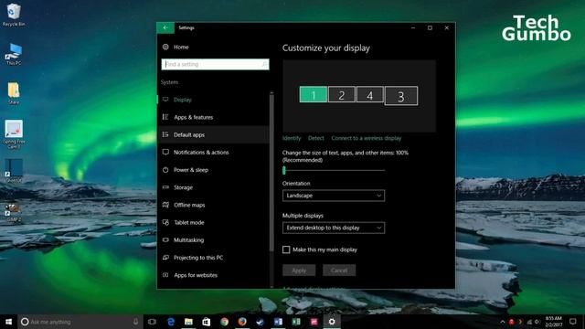The width and height of the screenshot is (585, 329).
Task: Click the taskbar clock and date
Action: (x=554, y=322)
